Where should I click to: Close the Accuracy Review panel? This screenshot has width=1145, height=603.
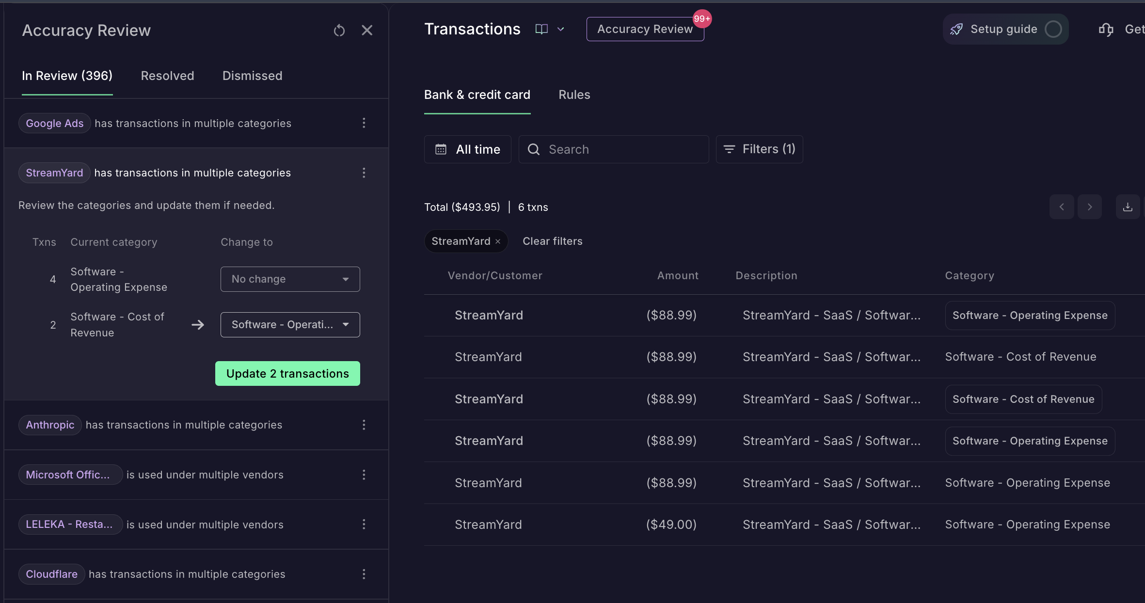coord(367,31)
